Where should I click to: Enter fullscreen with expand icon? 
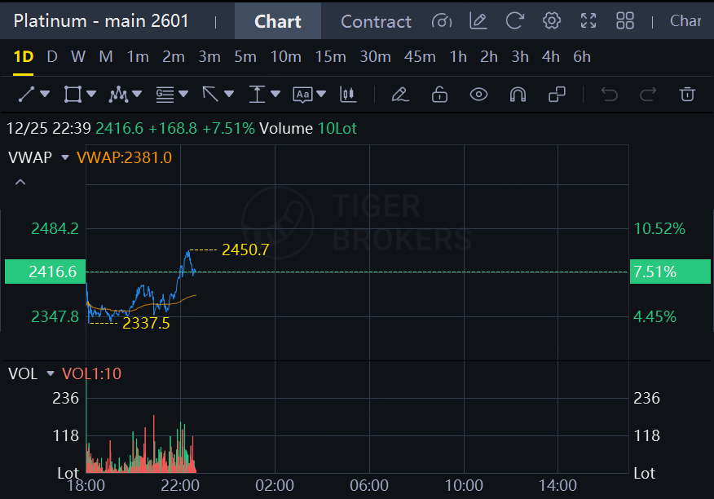[x=589, y=21]
